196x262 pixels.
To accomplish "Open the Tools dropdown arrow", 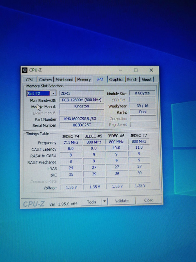I will [x=105, y=201].
